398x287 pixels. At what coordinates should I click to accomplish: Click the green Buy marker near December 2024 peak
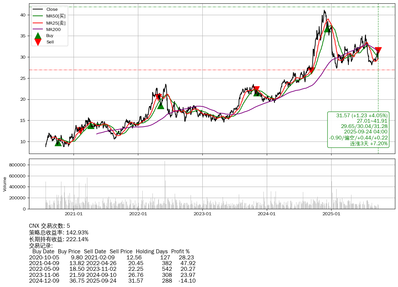pyautogui.click(x=326, y=29)
